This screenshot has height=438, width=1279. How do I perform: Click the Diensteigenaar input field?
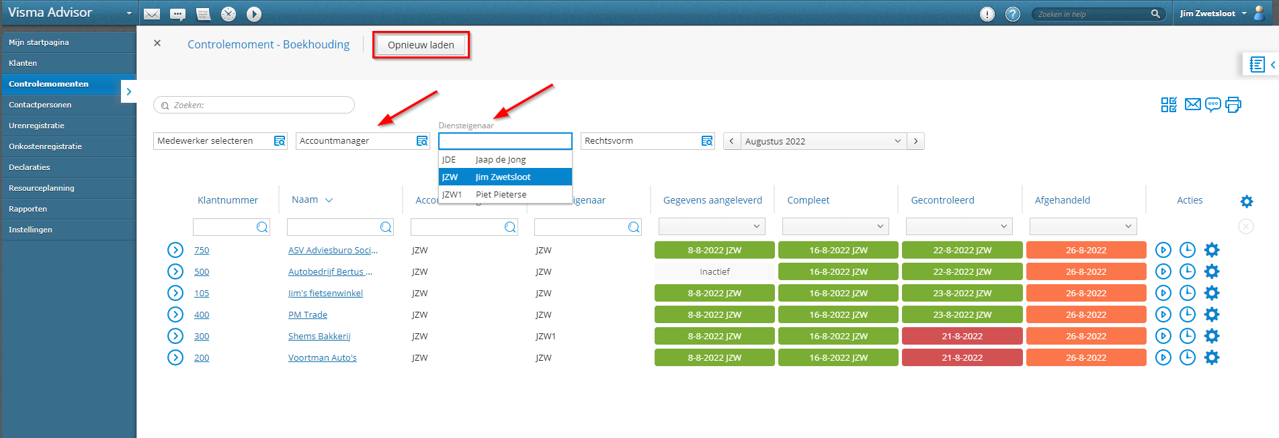click(505, 141)
